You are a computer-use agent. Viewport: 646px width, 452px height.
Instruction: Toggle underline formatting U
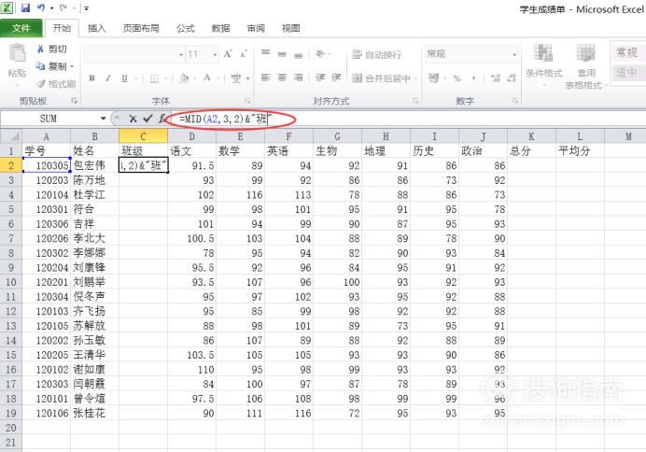pyautogui.click(x=124, y=78)
